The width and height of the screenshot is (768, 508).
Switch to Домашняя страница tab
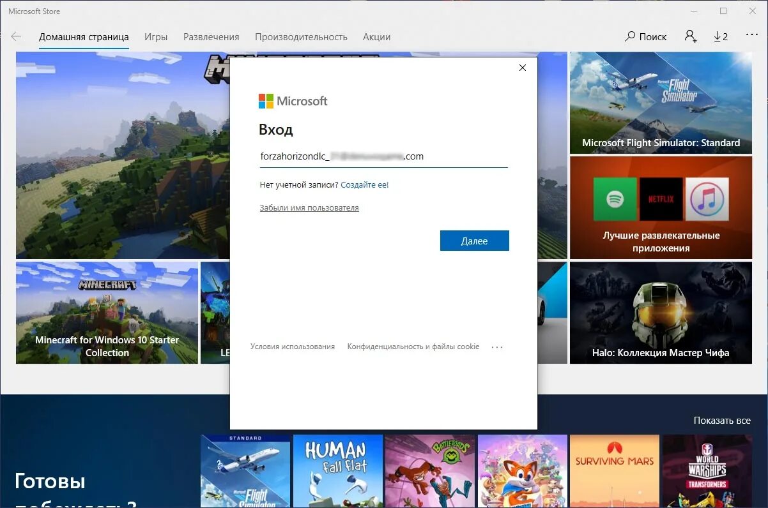coord(84,37)
